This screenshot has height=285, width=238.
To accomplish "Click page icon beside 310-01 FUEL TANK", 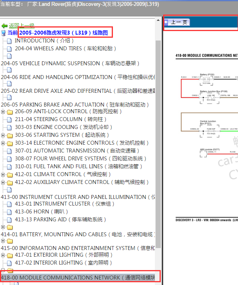I will pos(9,167).
